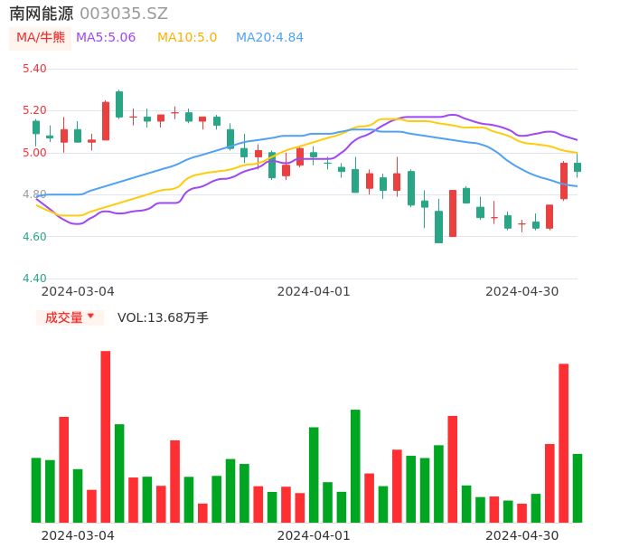This screenshot has width=620, height=548.
Task: Click the last green candlestick on the price chart
Action: [x=578, y=167]
